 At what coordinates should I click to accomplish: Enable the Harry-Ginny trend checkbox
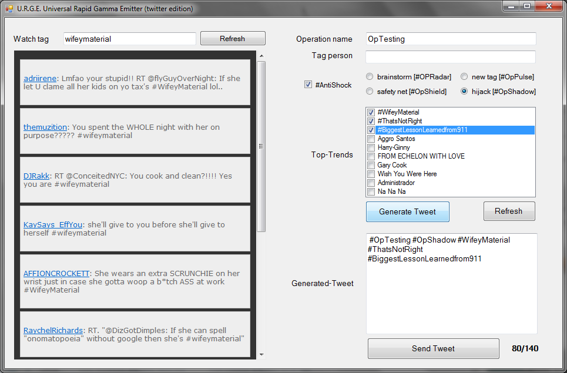(x=371, y=147)
